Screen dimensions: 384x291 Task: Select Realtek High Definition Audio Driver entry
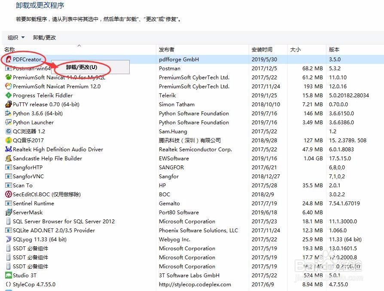(58, 149)
